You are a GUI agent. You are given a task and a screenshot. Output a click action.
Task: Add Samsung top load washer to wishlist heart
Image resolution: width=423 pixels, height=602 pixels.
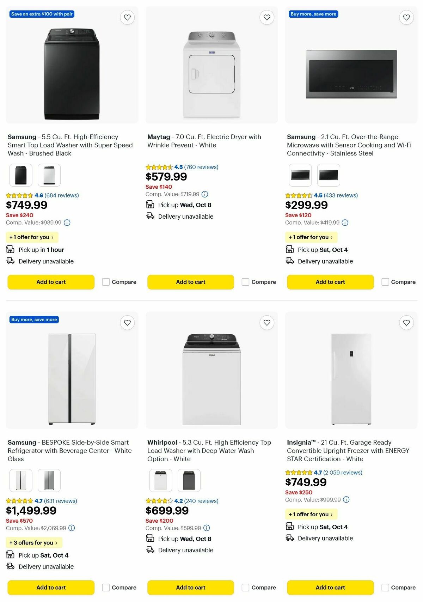(127, 17)
